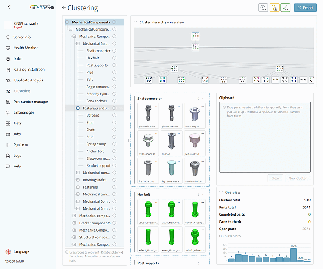Collapse the Overview statistics section

coord(221,192)
